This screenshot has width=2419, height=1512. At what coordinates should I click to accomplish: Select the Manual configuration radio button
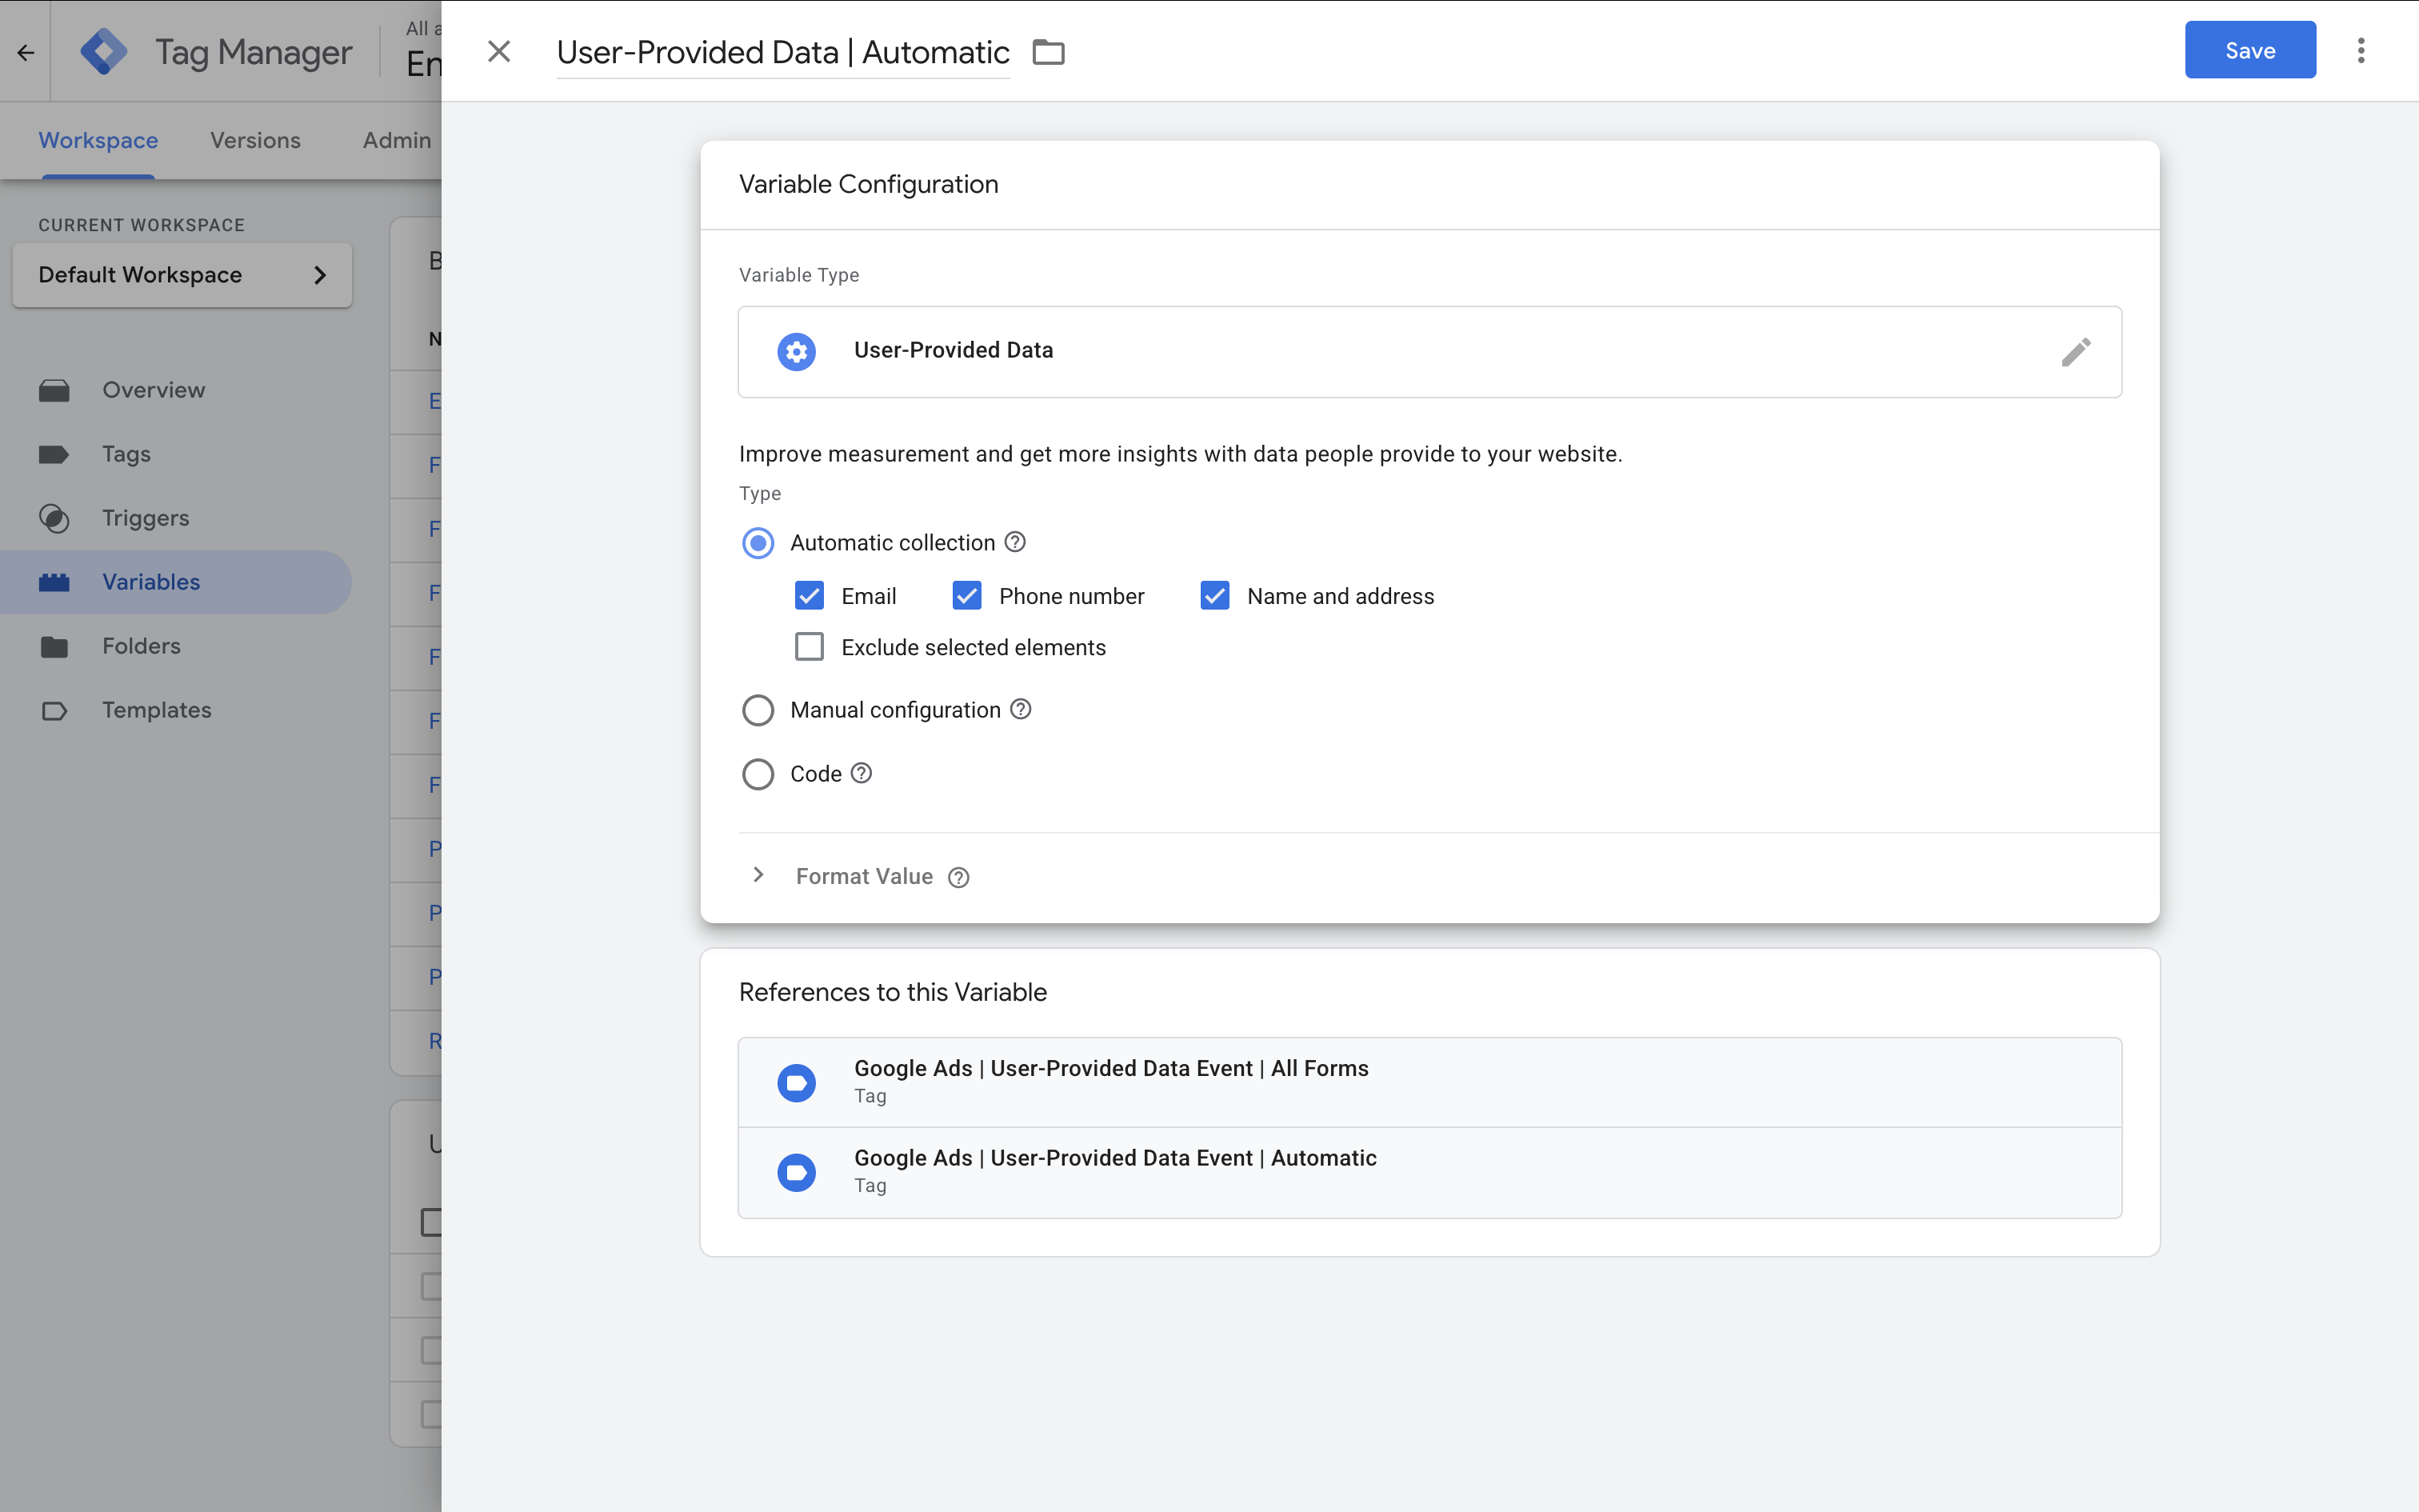coord(758,710)
